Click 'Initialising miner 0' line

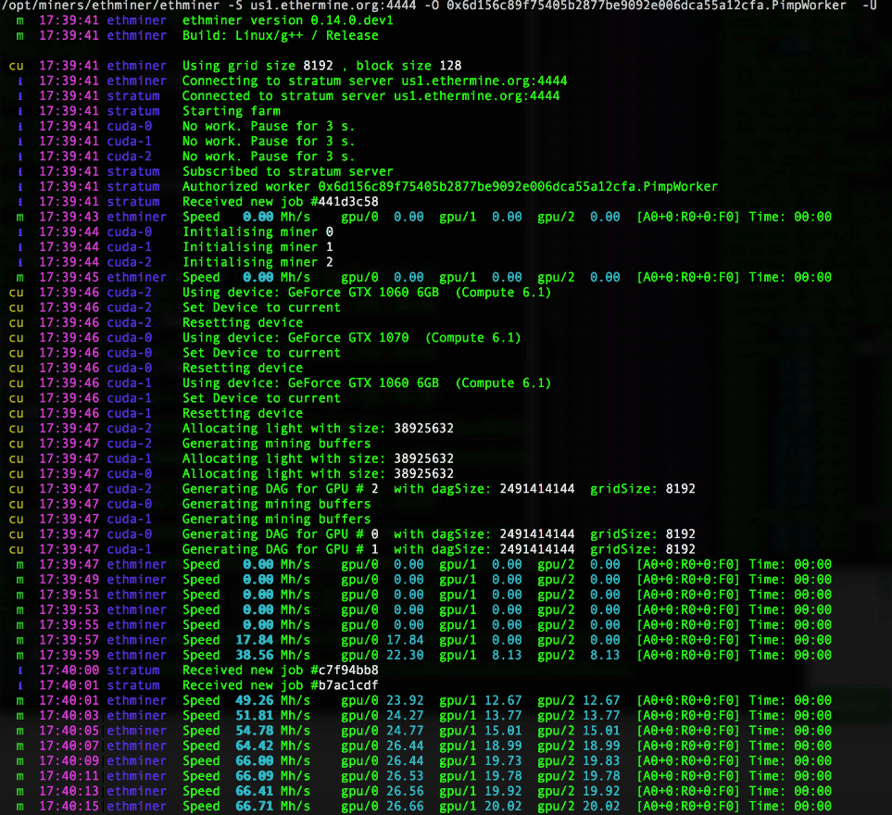pyautogui.click(x=258, y=232)
